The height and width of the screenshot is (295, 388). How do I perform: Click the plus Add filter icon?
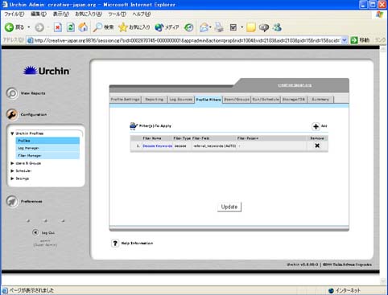pyautogui.click(x=316, y=126)
